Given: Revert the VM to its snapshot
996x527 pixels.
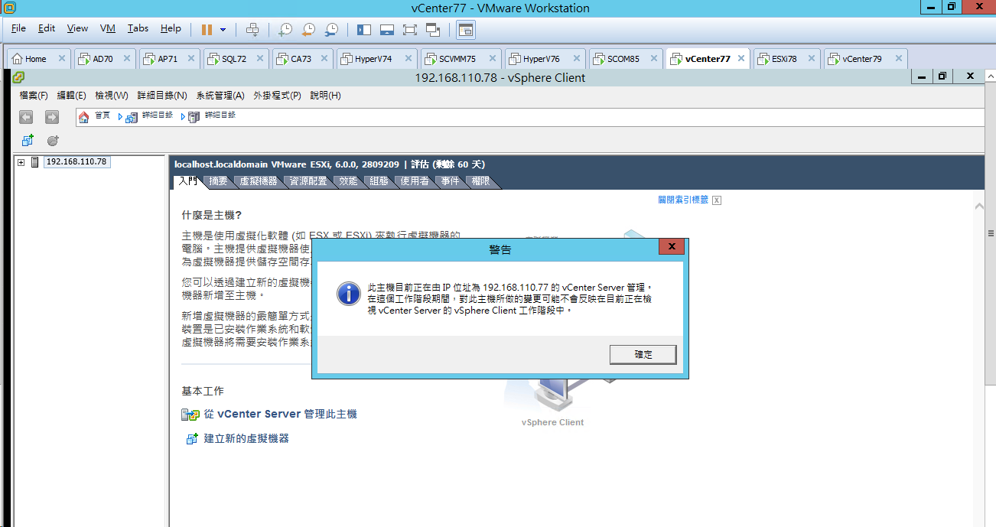Looking at the screenshot, I should click(x=308, y=29).
